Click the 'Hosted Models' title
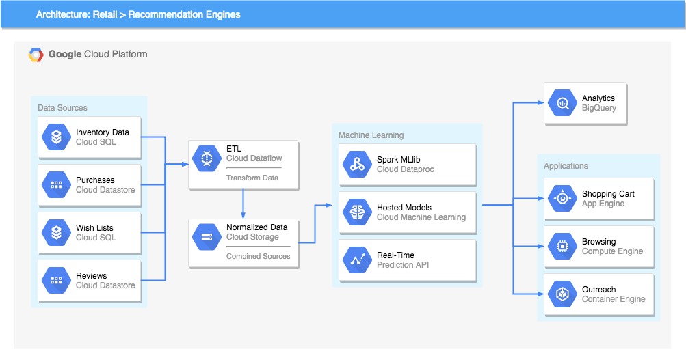The width and height of the screenshot is (686, 349). coord(404,208)
